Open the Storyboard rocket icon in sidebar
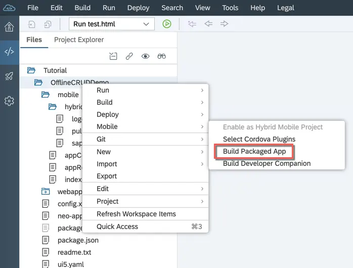 coord(9,76)
